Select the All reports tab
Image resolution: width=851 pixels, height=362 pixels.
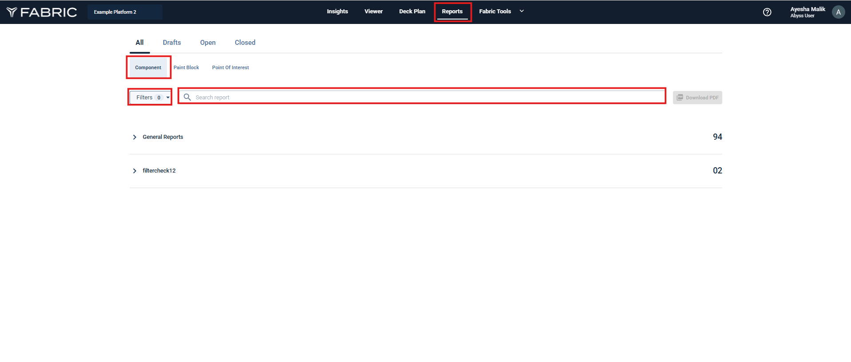[139, 43]
